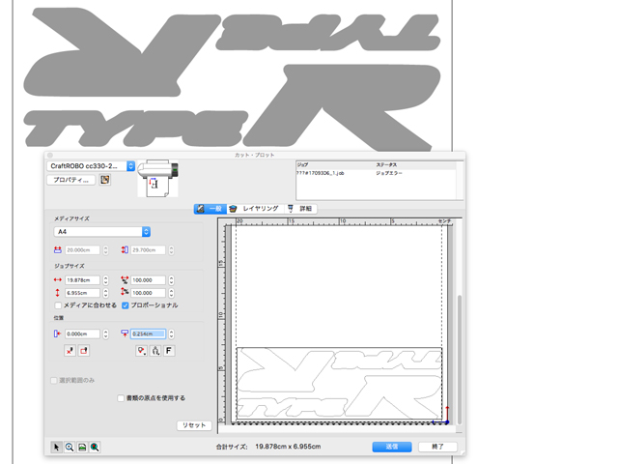Select the ???#1709306_1.job row in job list
The height and width of the screenshot is (464, 618).
pyautogui.click(x=376, y=173)
